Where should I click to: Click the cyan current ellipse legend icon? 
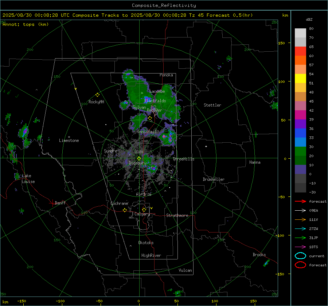coord(300,256)
